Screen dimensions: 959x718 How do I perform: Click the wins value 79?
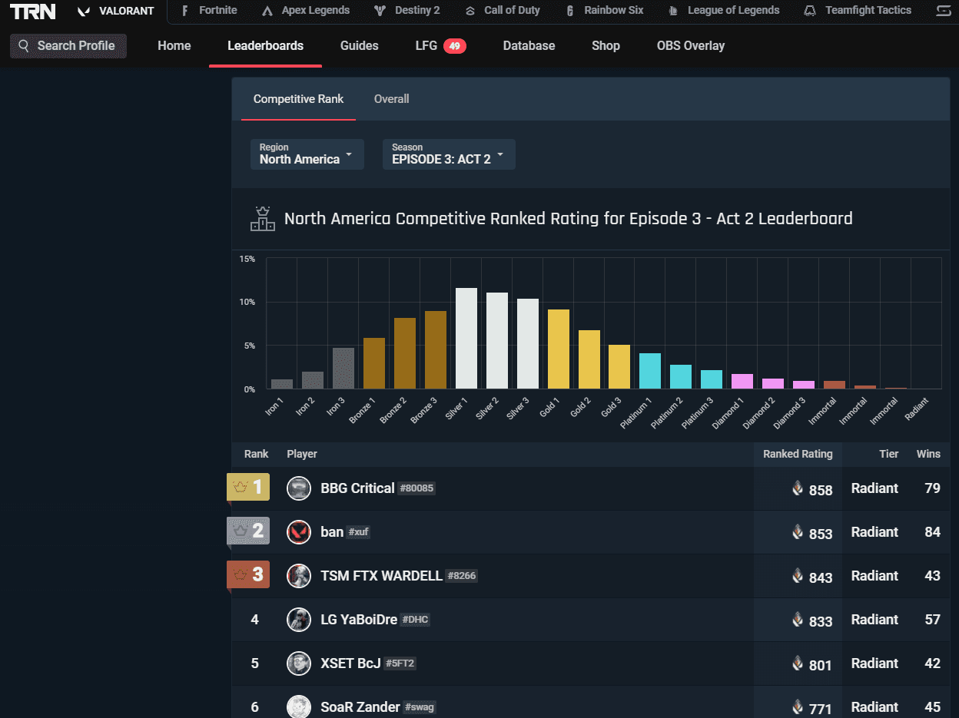coord(932,488)
